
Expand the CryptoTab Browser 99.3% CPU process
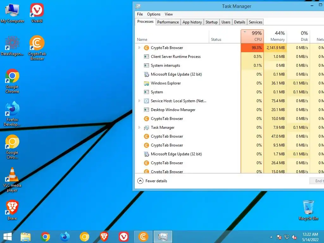(139, 48)
